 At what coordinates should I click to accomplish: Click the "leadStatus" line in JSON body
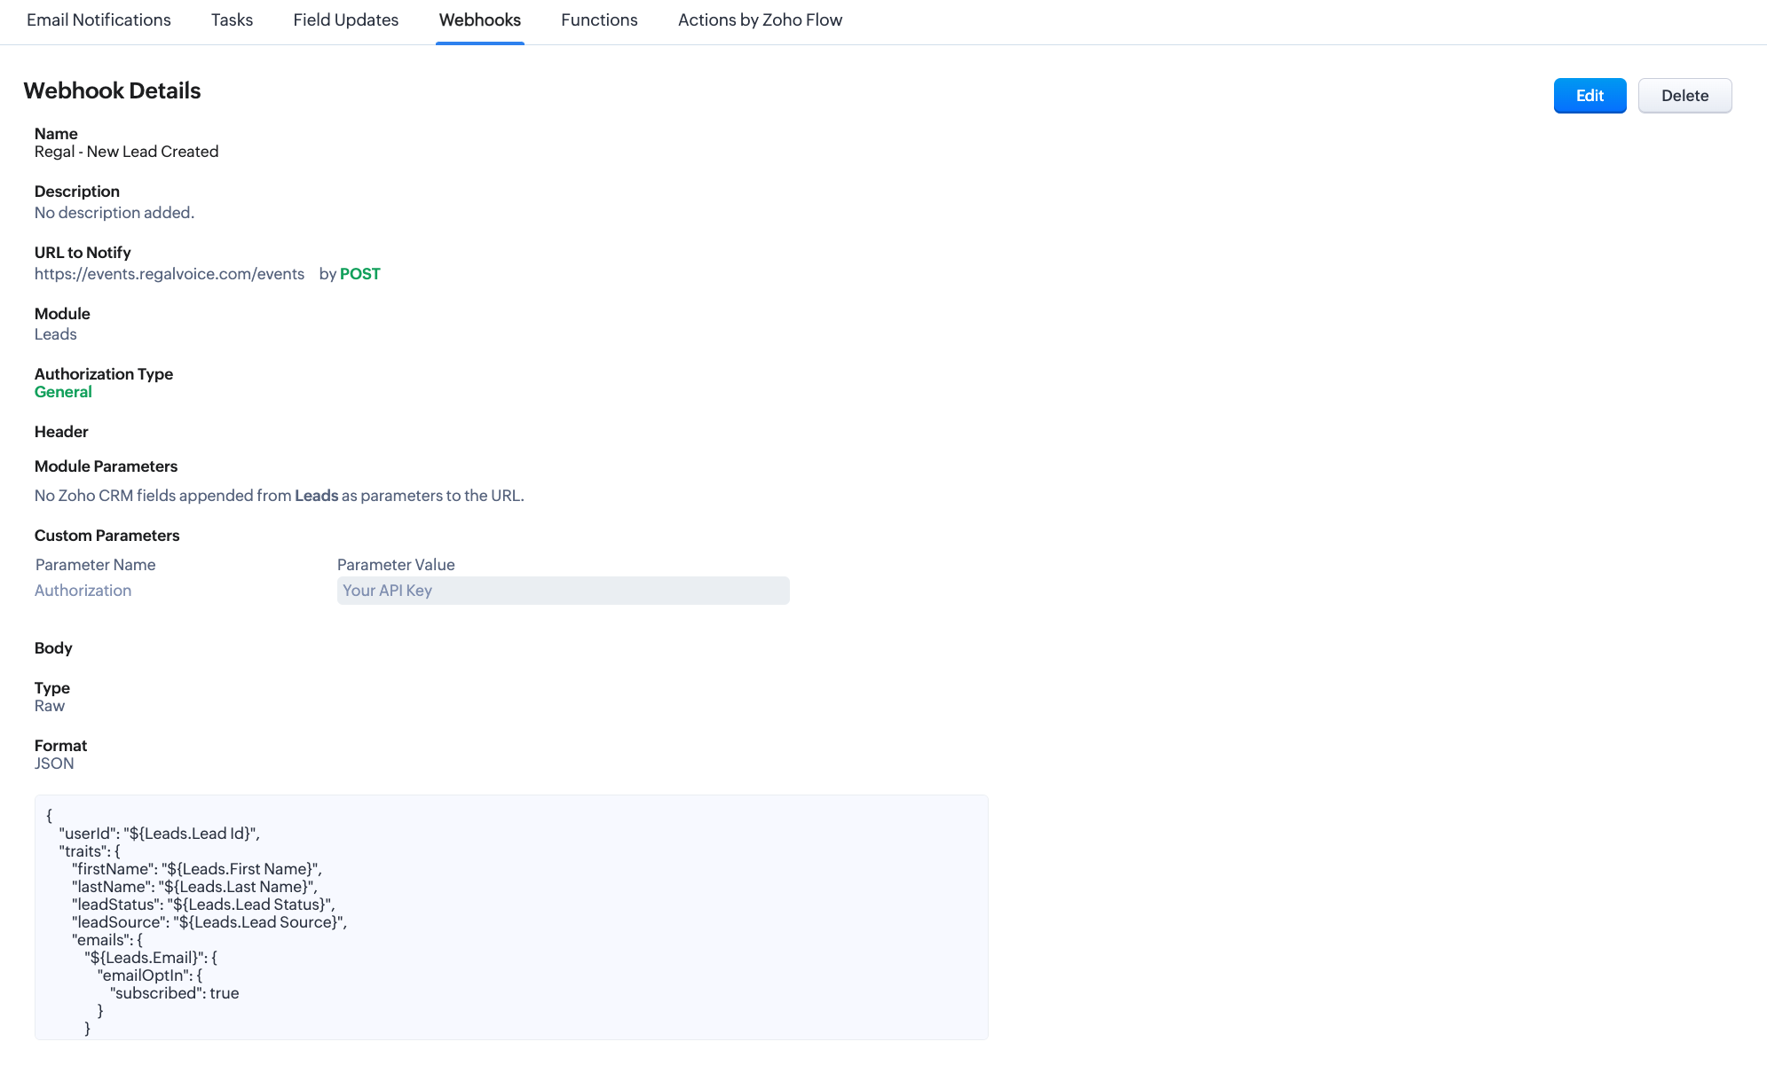click(203, 905)
